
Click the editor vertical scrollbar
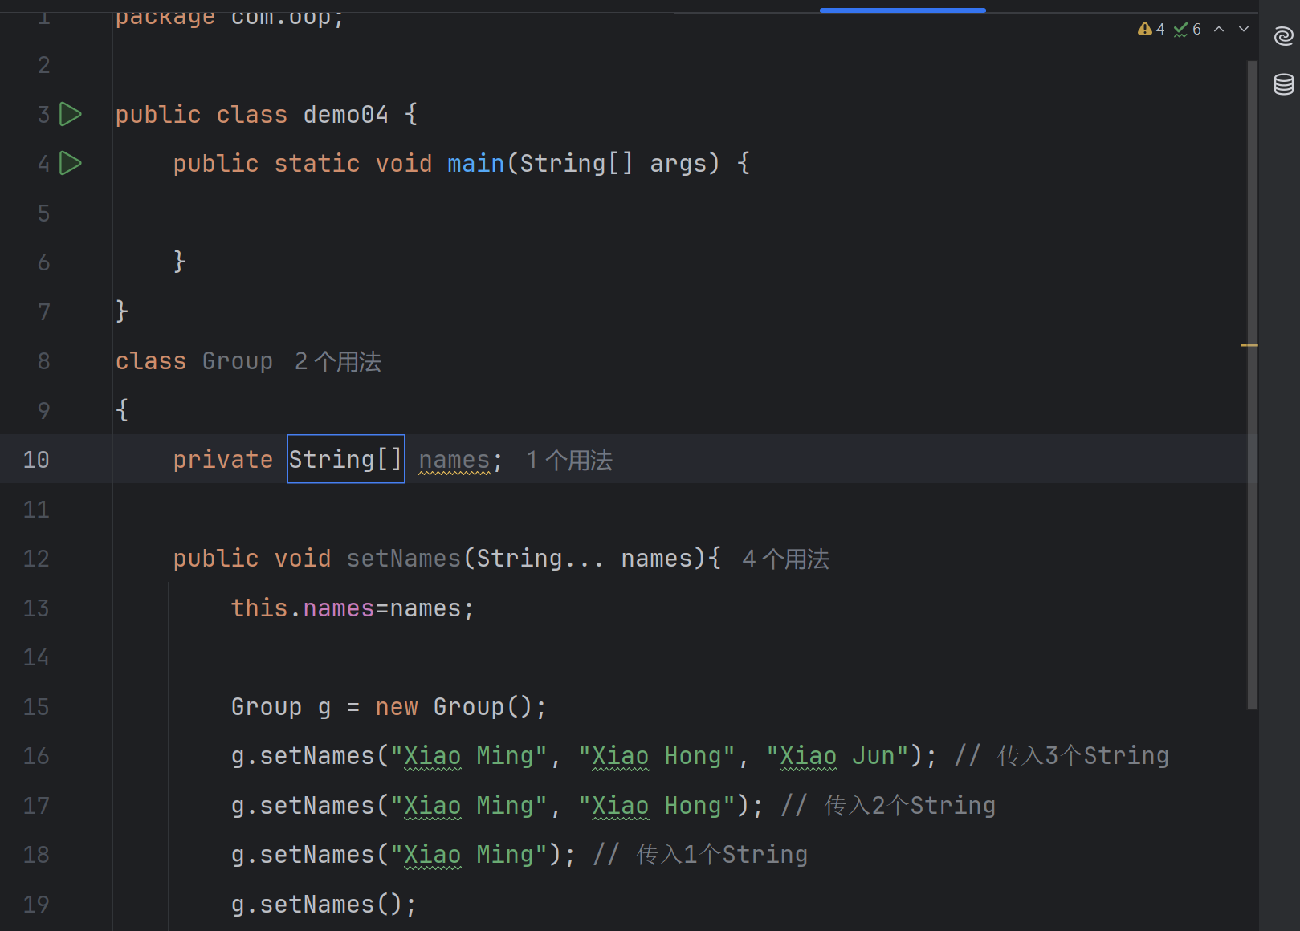click(1252, 385)
